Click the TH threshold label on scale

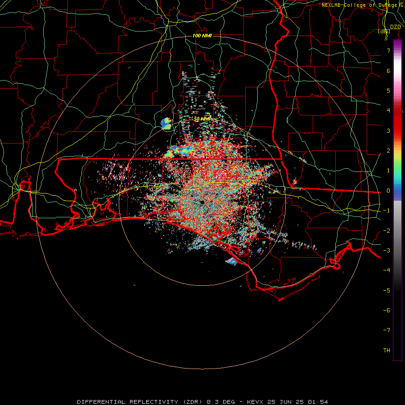click(387, 351)
